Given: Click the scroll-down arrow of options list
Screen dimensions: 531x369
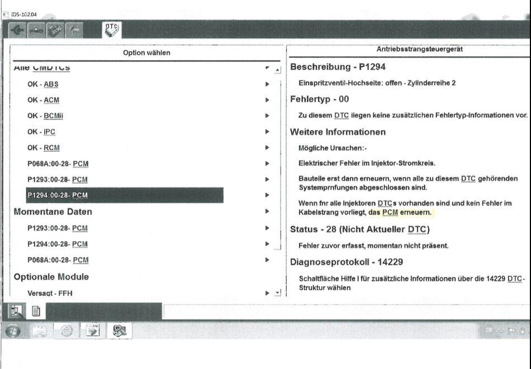Looking at the screenshot, I should tap(277, 293).
